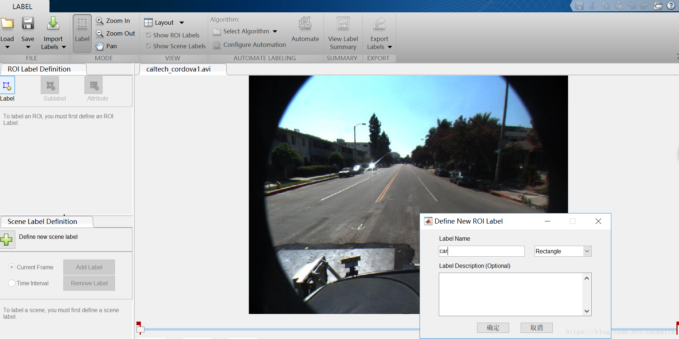Click the quick access copy icon
Screen dimensions: 679x339
(x=605, y=5)
